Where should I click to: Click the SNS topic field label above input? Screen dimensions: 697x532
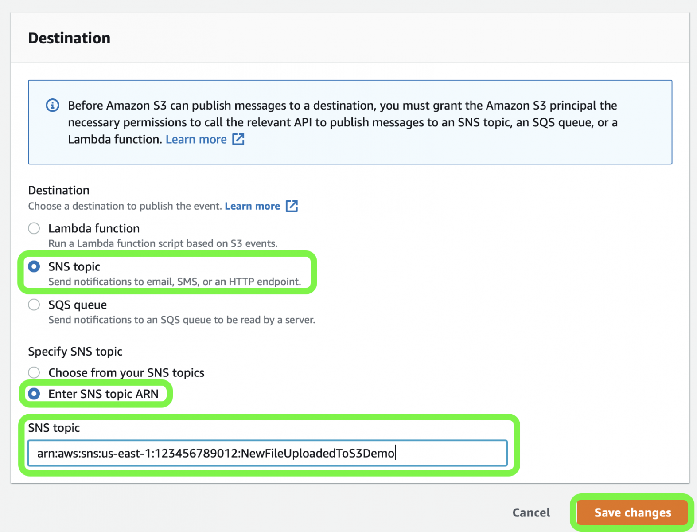[54, 428]
